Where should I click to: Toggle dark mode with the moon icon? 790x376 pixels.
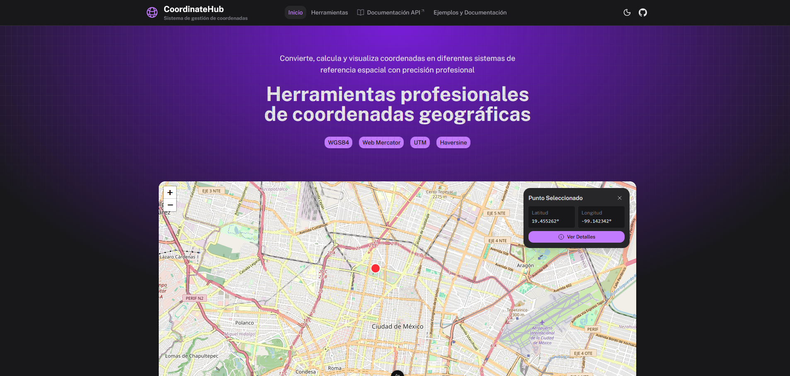pos(627,12)
